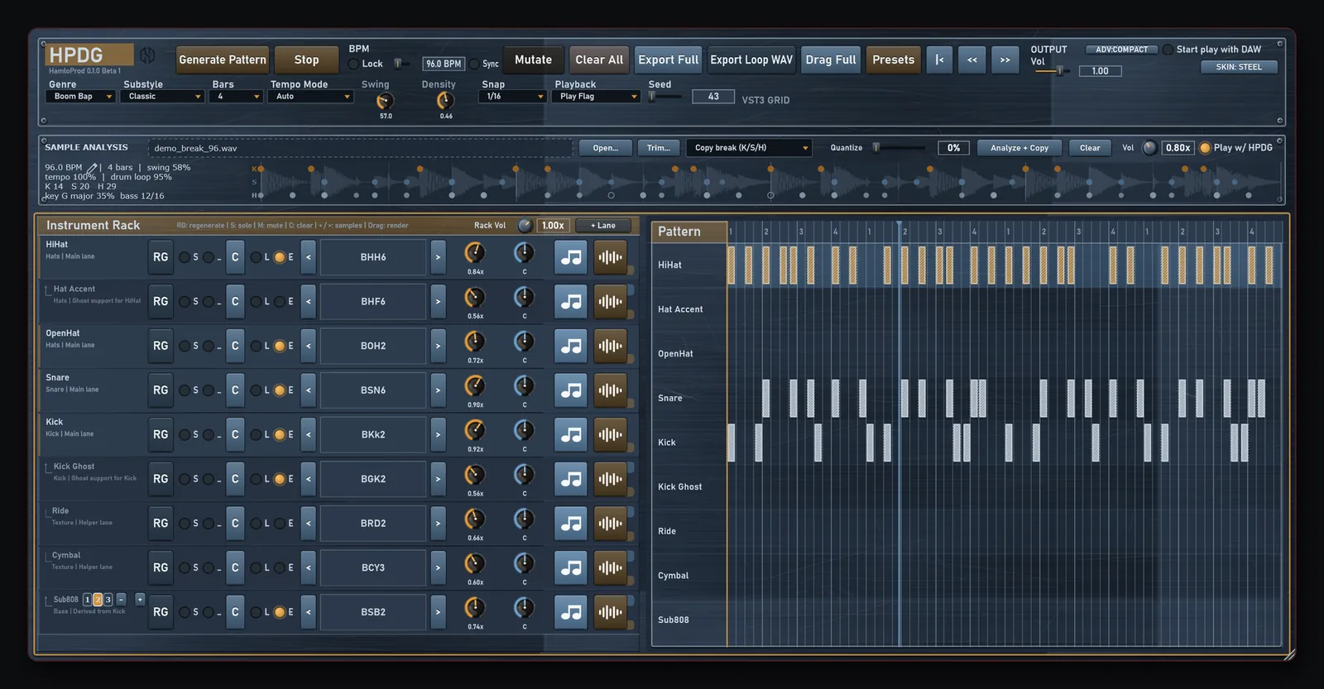1324x689 pixels.
Task: Open the Bars dropdown
Action: point(236,97)
